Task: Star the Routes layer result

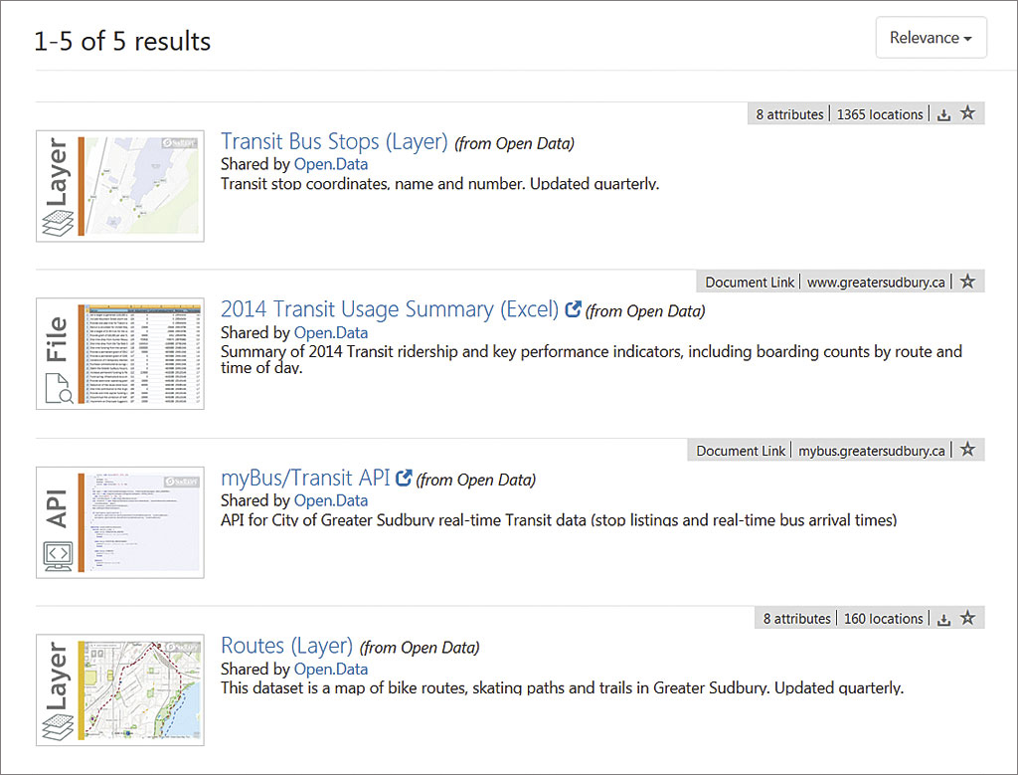Action: (x=968, y=618)
